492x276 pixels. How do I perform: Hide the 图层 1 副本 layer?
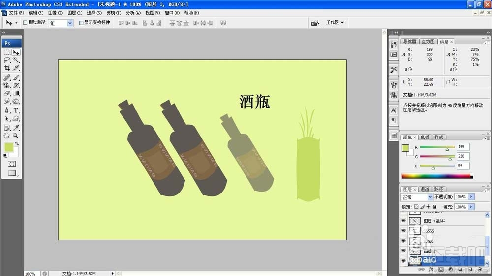403,221
